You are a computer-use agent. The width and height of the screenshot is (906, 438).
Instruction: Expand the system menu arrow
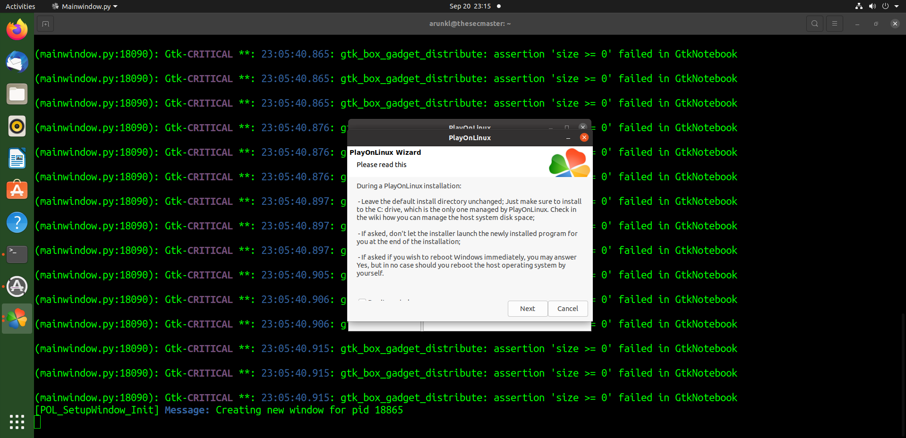[x=897, y=6]
